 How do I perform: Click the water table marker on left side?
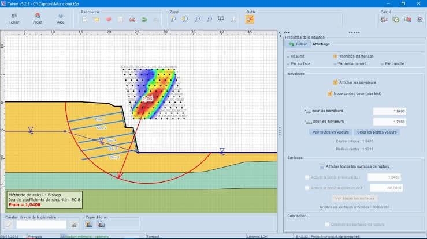[31, 130]
